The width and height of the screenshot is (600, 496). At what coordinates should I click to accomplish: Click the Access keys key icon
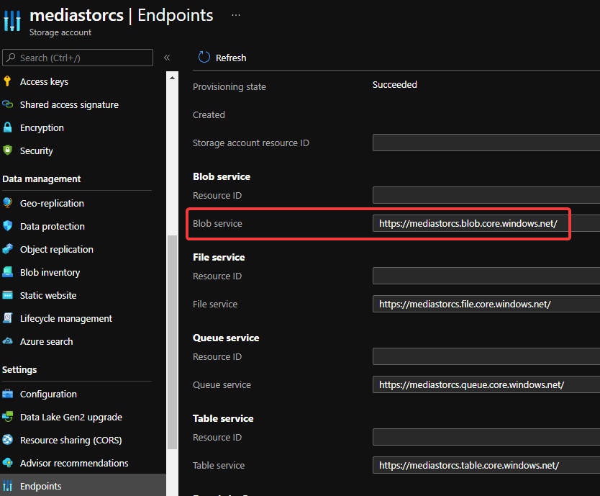click(8, 81)
